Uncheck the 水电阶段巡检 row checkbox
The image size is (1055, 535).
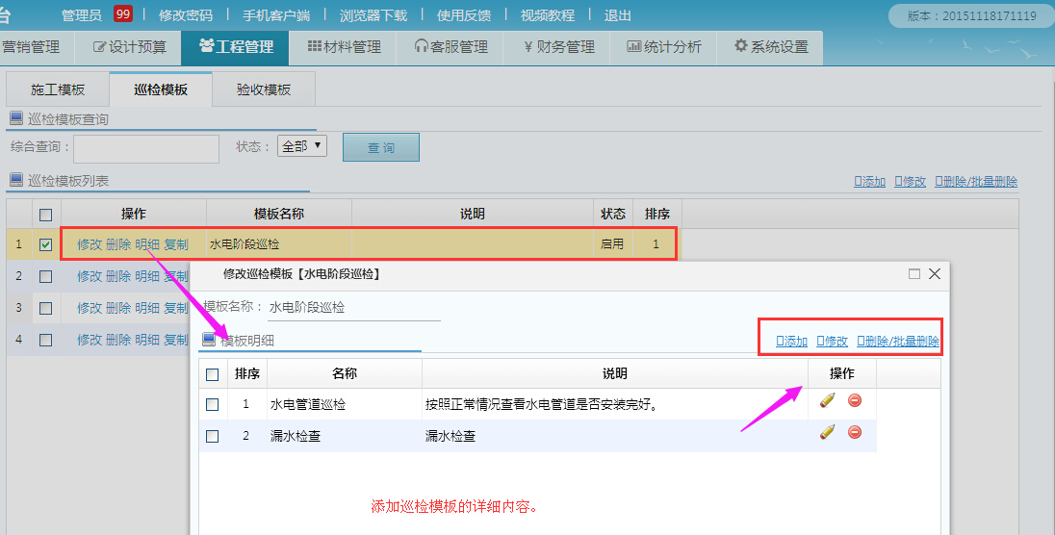pos(45,244)
